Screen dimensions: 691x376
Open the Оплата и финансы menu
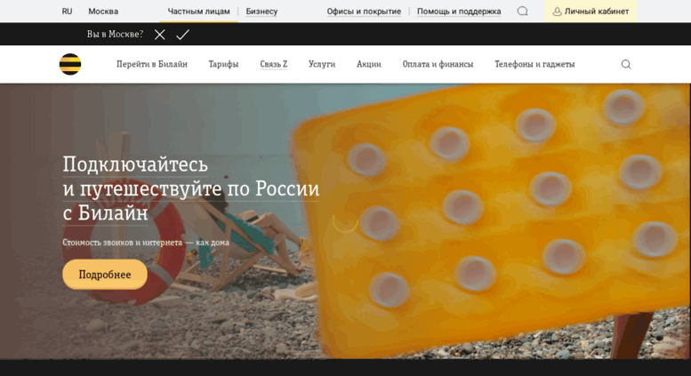[x=438, y=64]
